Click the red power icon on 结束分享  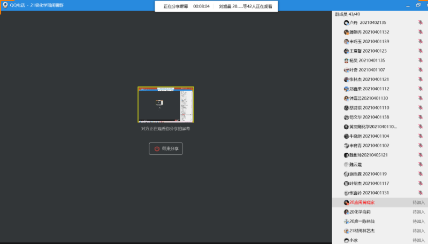coord(157,148)
